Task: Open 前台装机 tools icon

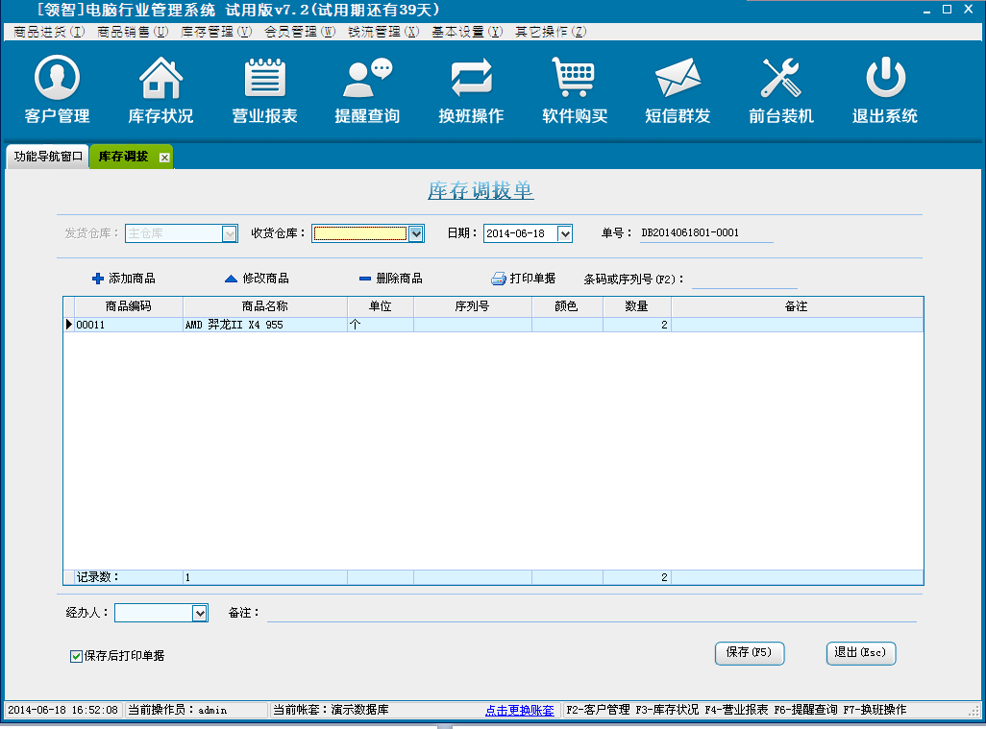Action: 780,79
